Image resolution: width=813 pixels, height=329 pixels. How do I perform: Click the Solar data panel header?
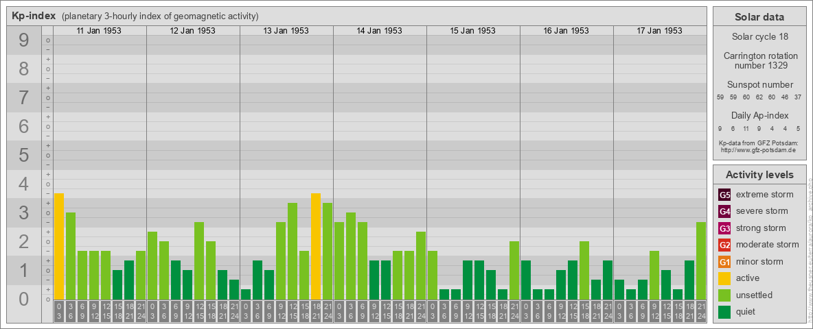[x=759, y=17]
